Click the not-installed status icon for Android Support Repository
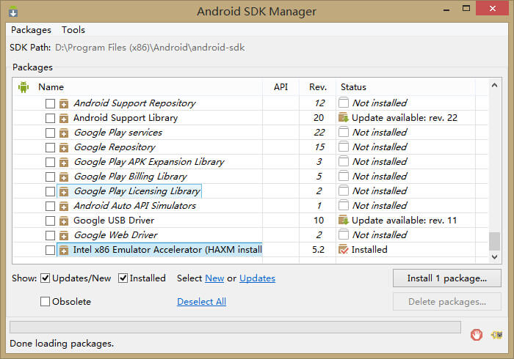The width and height of the screenshot is (514, 359). tap(343, 103)
